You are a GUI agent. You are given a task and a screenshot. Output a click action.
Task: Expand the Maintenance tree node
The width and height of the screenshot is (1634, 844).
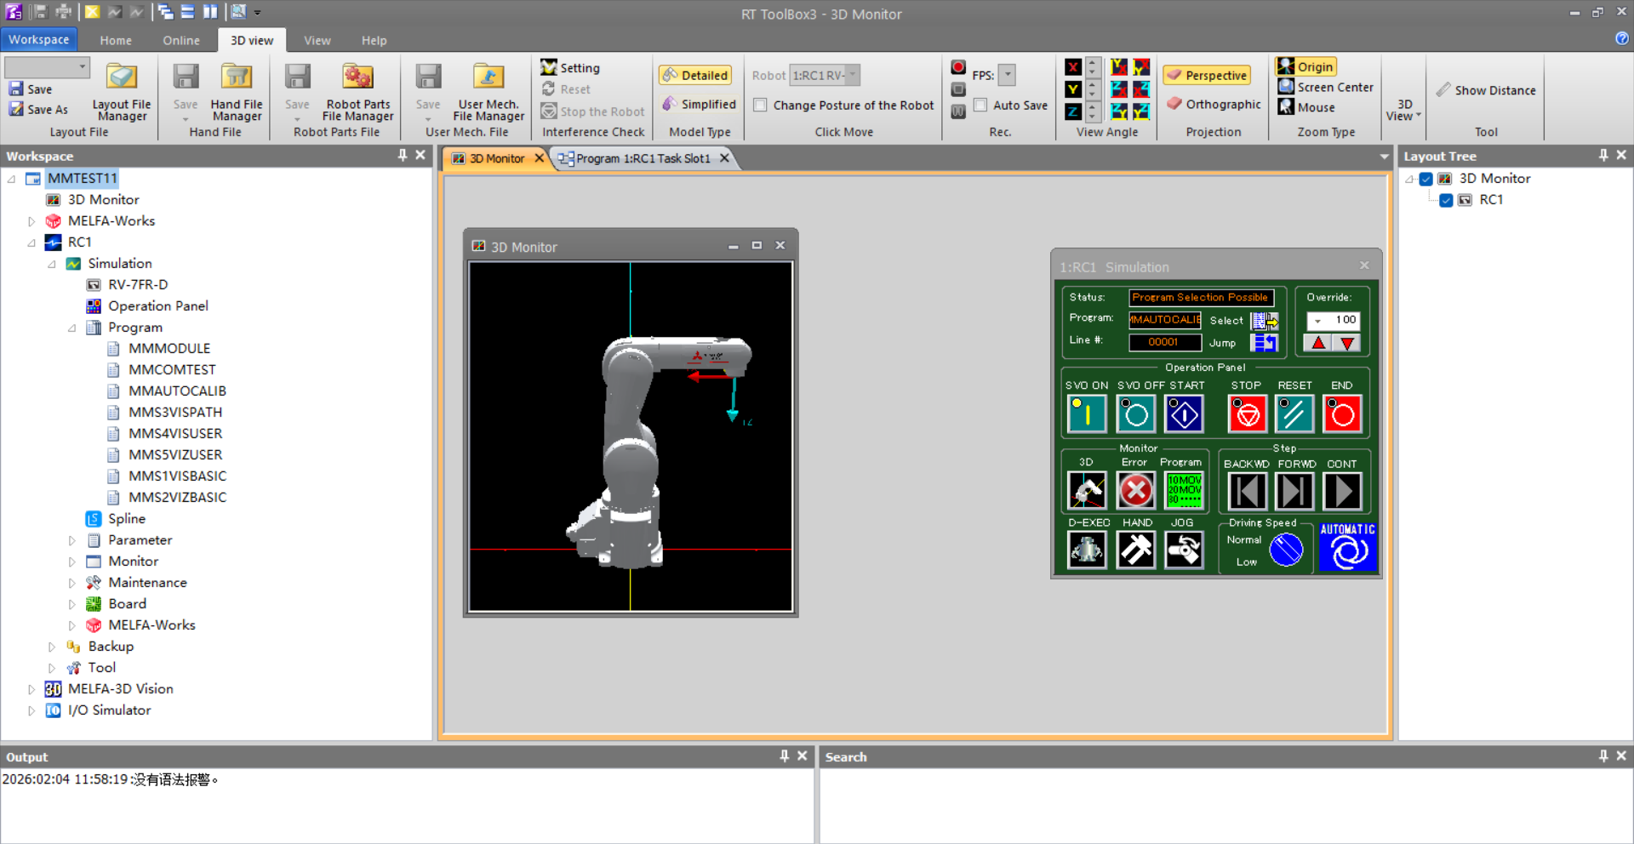point(72,583)
